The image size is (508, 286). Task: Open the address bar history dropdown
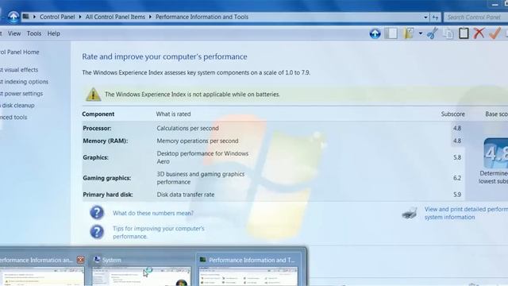pyautogui.click(x=425, y=17)
